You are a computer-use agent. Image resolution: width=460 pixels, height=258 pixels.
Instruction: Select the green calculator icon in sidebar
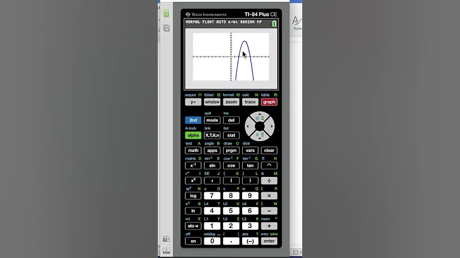[x=166, y=13]
